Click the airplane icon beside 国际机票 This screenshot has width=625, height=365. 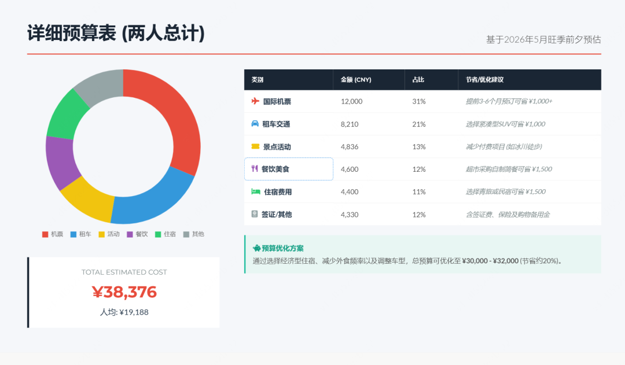(x=255, y=101)
